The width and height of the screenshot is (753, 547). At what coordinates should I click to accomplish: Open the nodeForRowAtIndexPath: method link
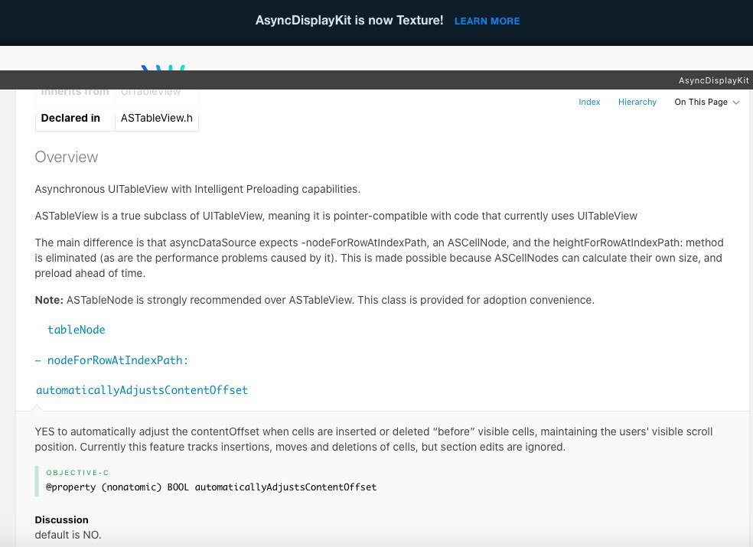point(118,360)
